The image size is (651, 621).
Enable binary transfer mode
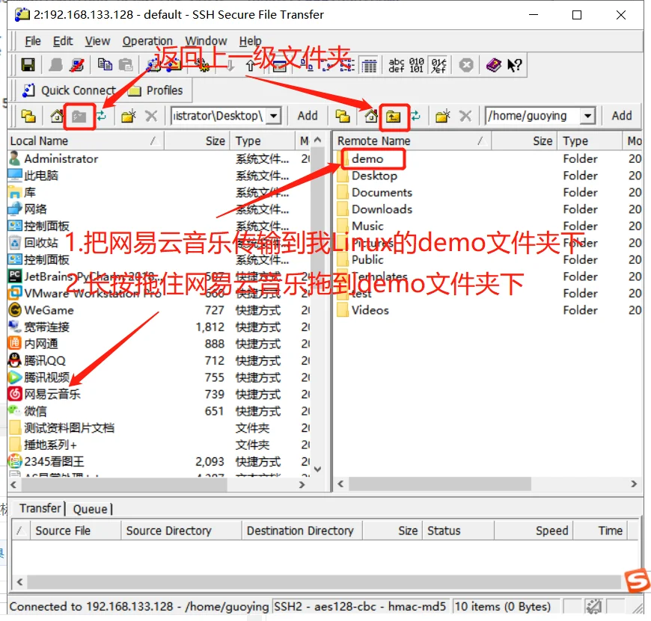click(x=416, y=65)
